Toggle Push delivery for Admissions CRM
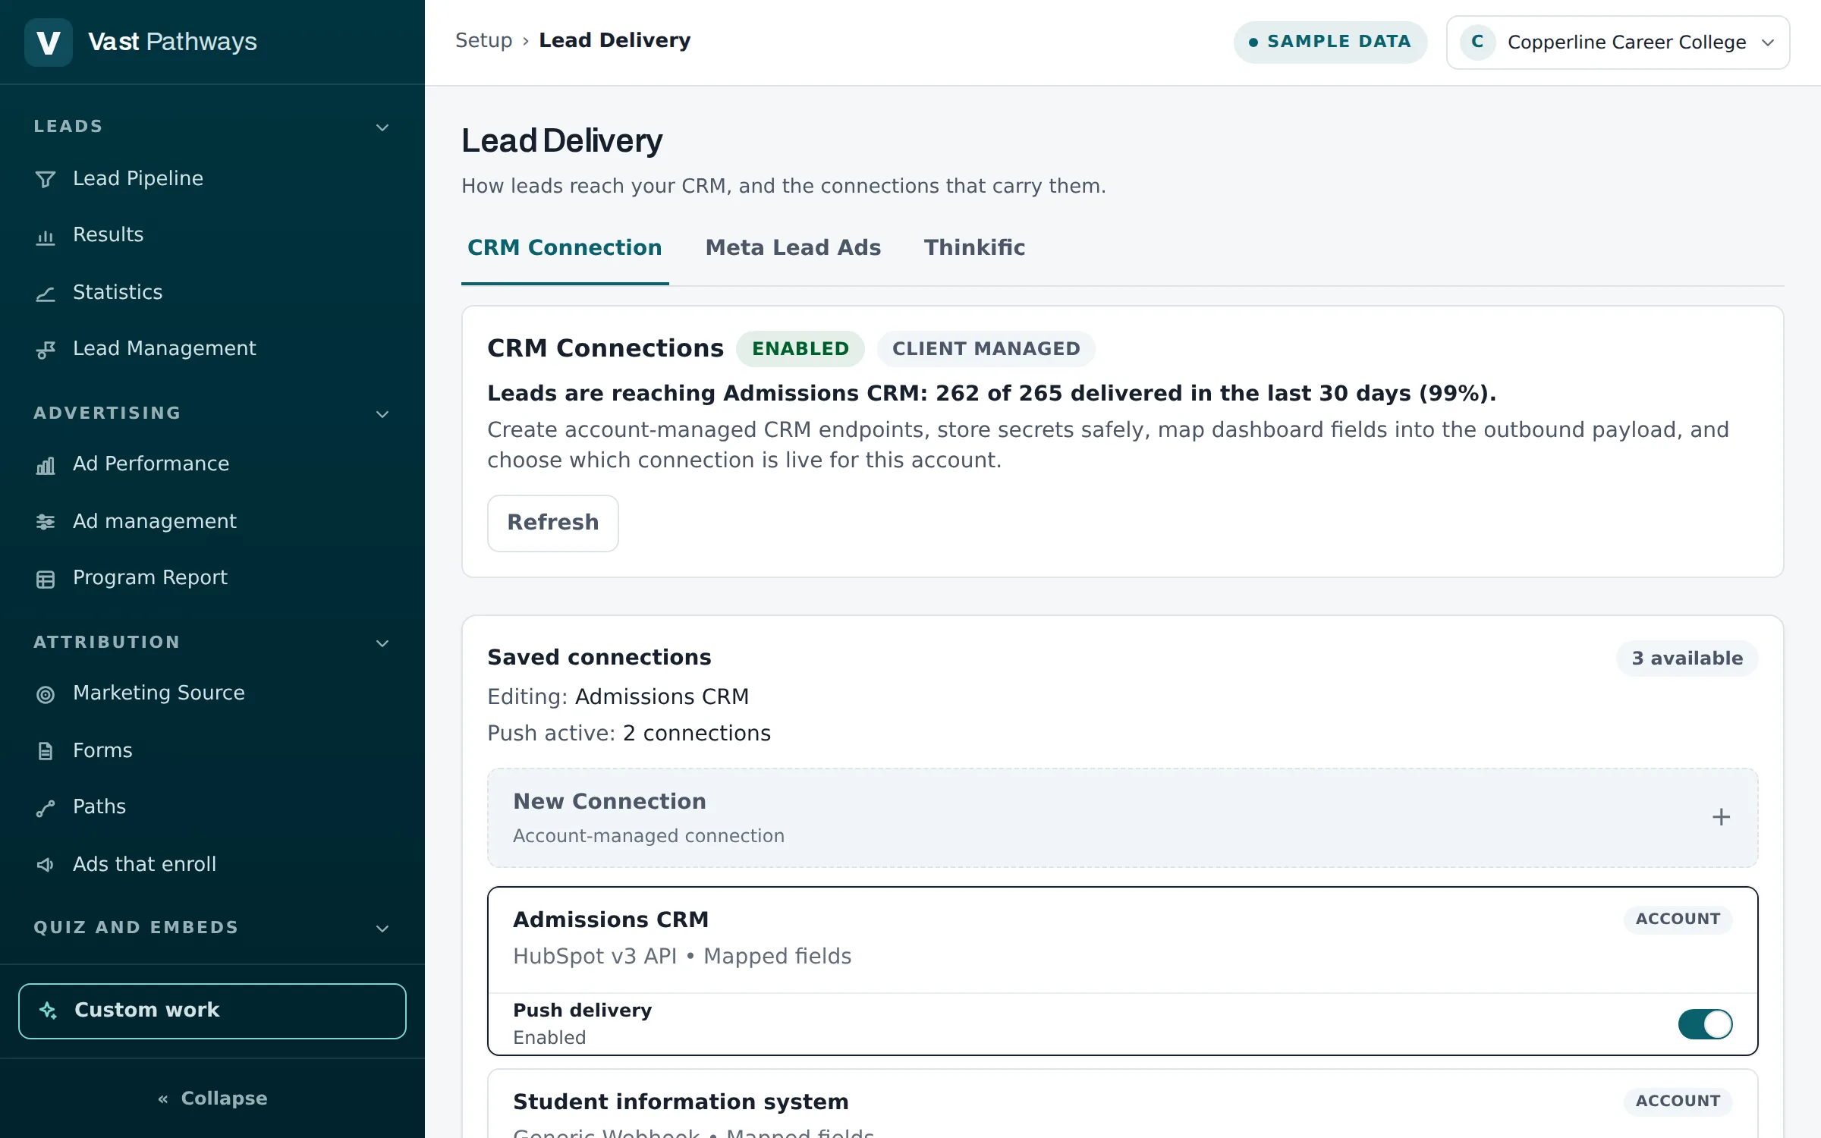Image resolution: width=1821 pixels, height=1138 pixels. coord(1705,1024)
